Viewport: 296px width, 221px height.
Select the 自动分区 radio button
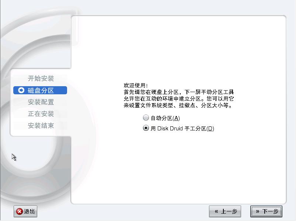(x=146, y=117)
